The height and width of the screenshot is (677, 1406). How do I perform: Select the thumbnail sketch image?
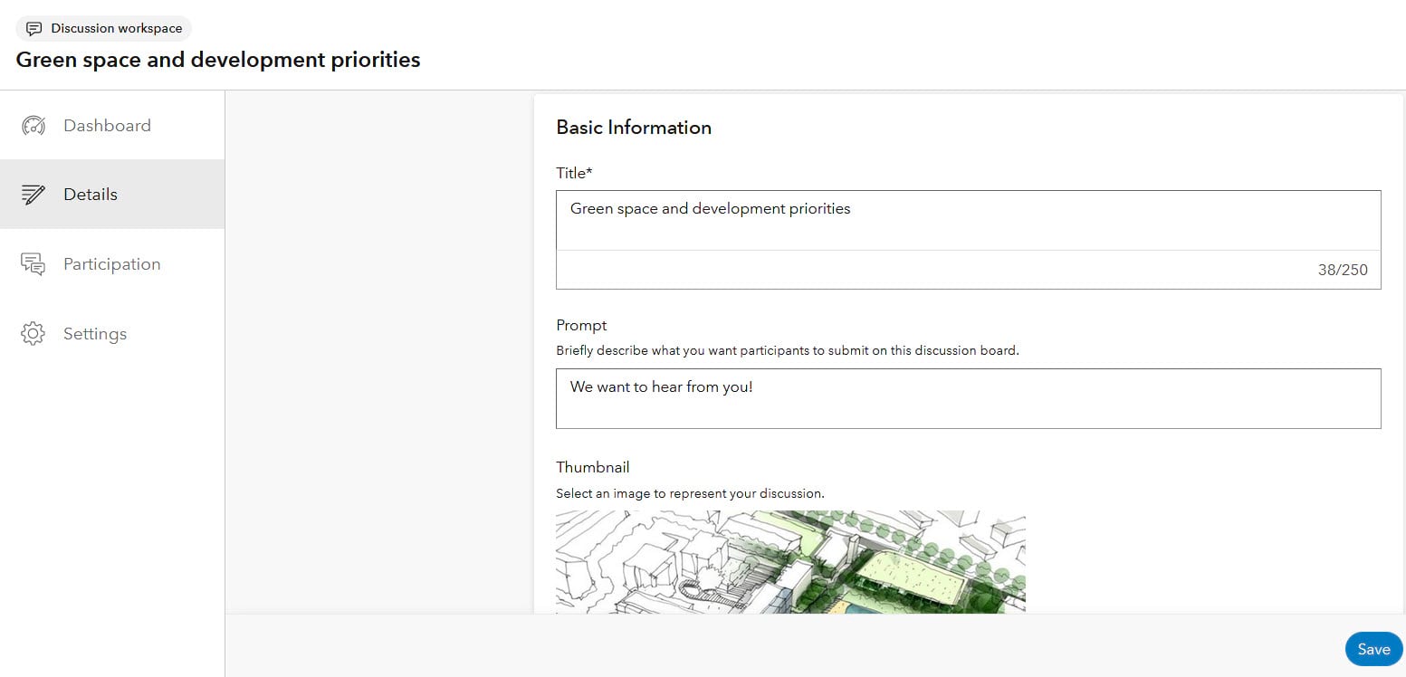(x=790, y=561)
